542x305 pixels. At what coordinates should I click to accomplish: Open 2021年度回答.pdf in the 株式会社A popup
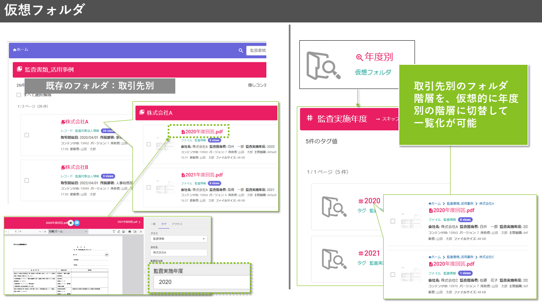(x=202, y=175)
